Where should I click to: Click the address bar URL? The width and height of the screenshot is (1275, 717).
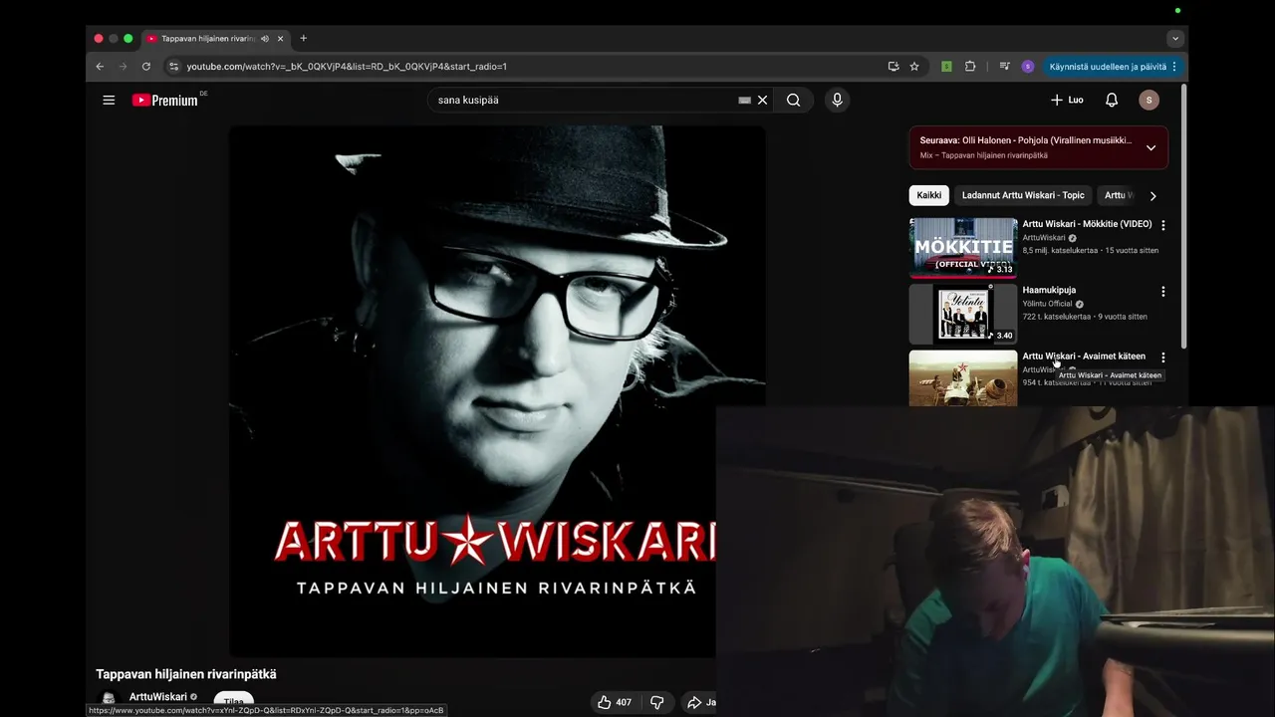347,67
